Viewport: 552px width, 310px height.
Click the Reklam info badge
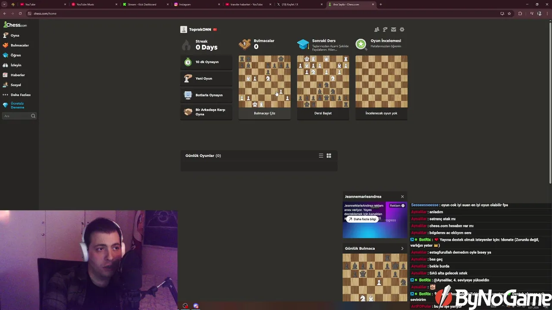point(397,206)
